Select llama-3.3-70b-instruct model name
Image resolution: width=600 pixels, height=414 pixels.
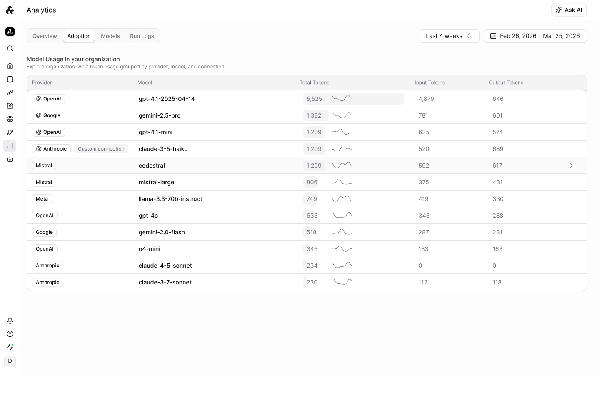(170, 199)
